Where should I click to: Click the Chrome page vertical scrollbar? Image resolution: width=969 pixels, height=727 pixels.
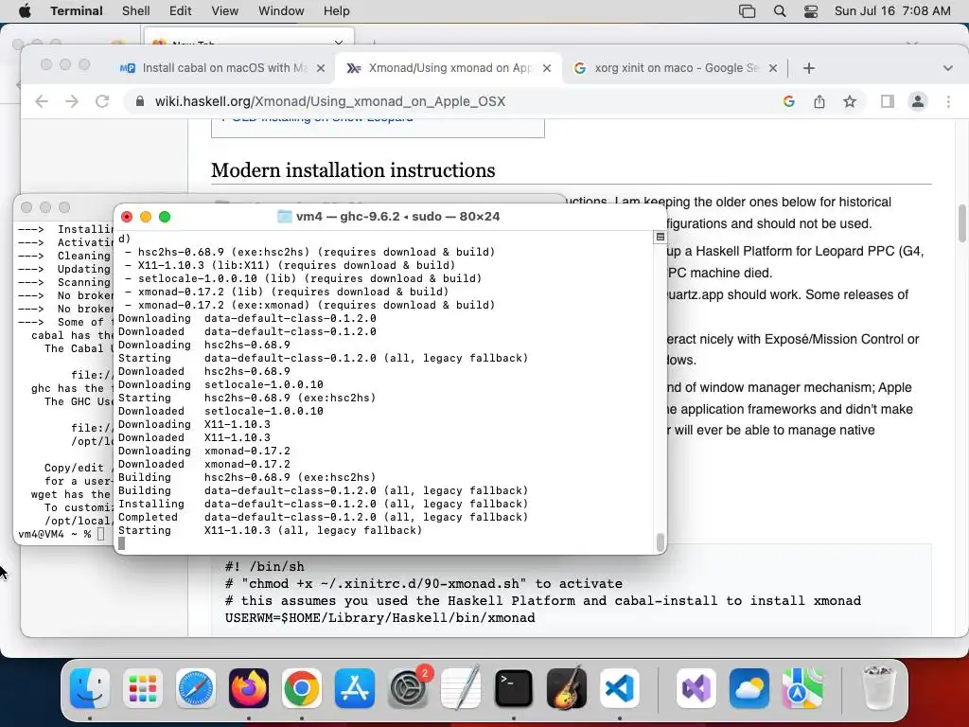[961, 223]
